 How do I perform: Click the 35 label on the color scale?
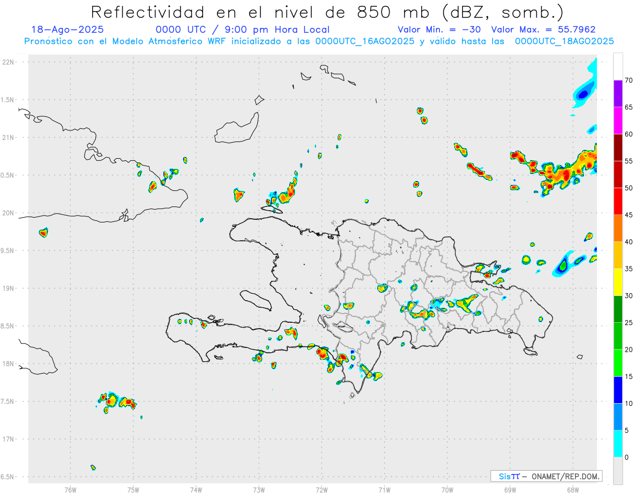point(629,269)
